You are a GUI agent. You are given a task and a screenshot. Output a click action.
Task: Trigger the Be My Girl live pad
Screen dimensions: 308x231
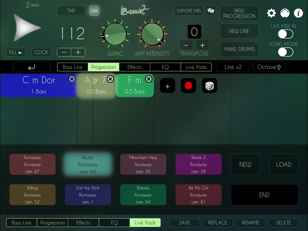(199, 195)
